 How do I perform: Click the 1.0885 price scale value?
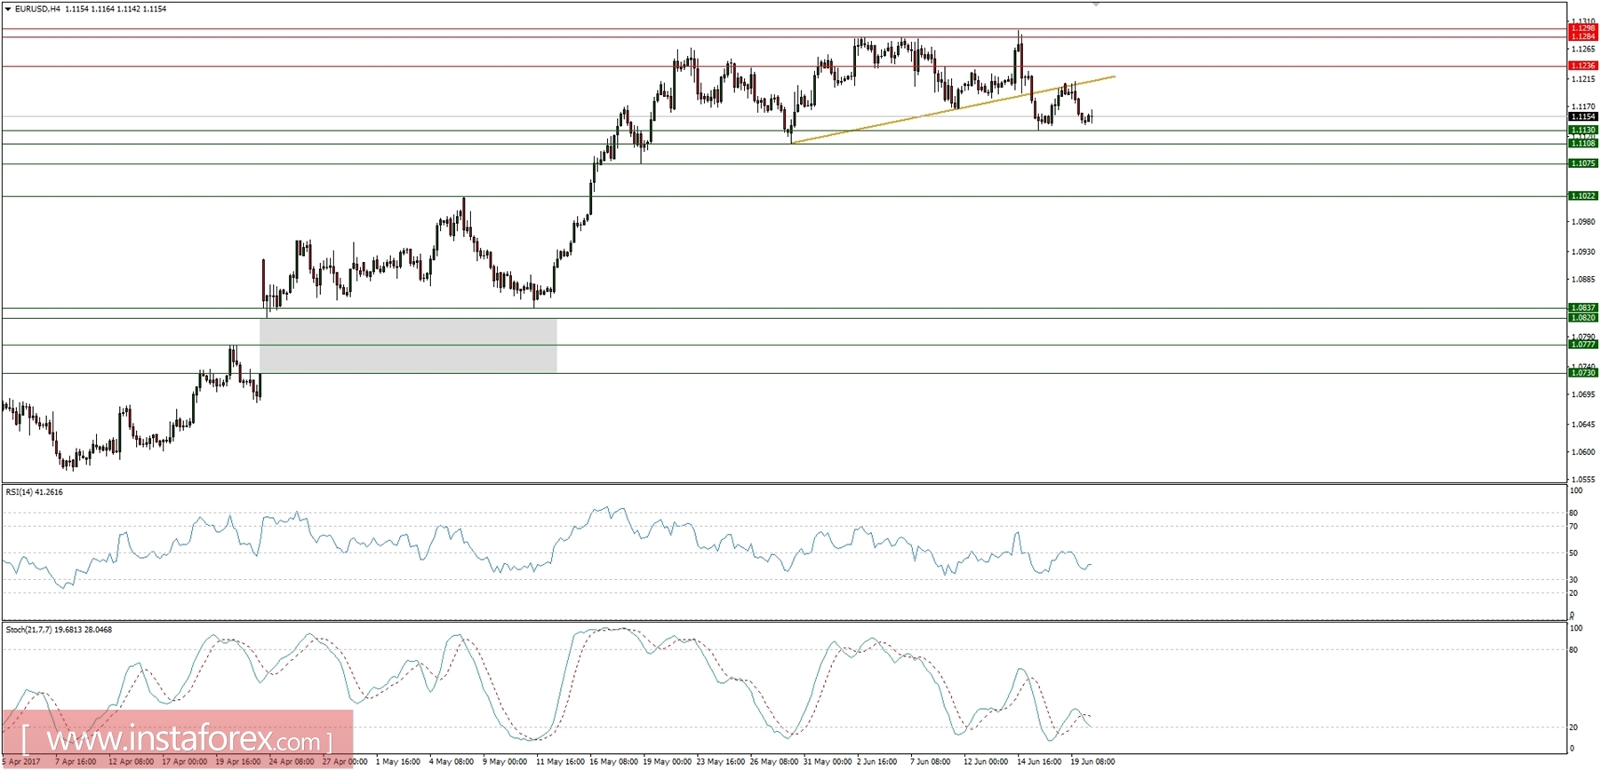tap(1583, 280)
